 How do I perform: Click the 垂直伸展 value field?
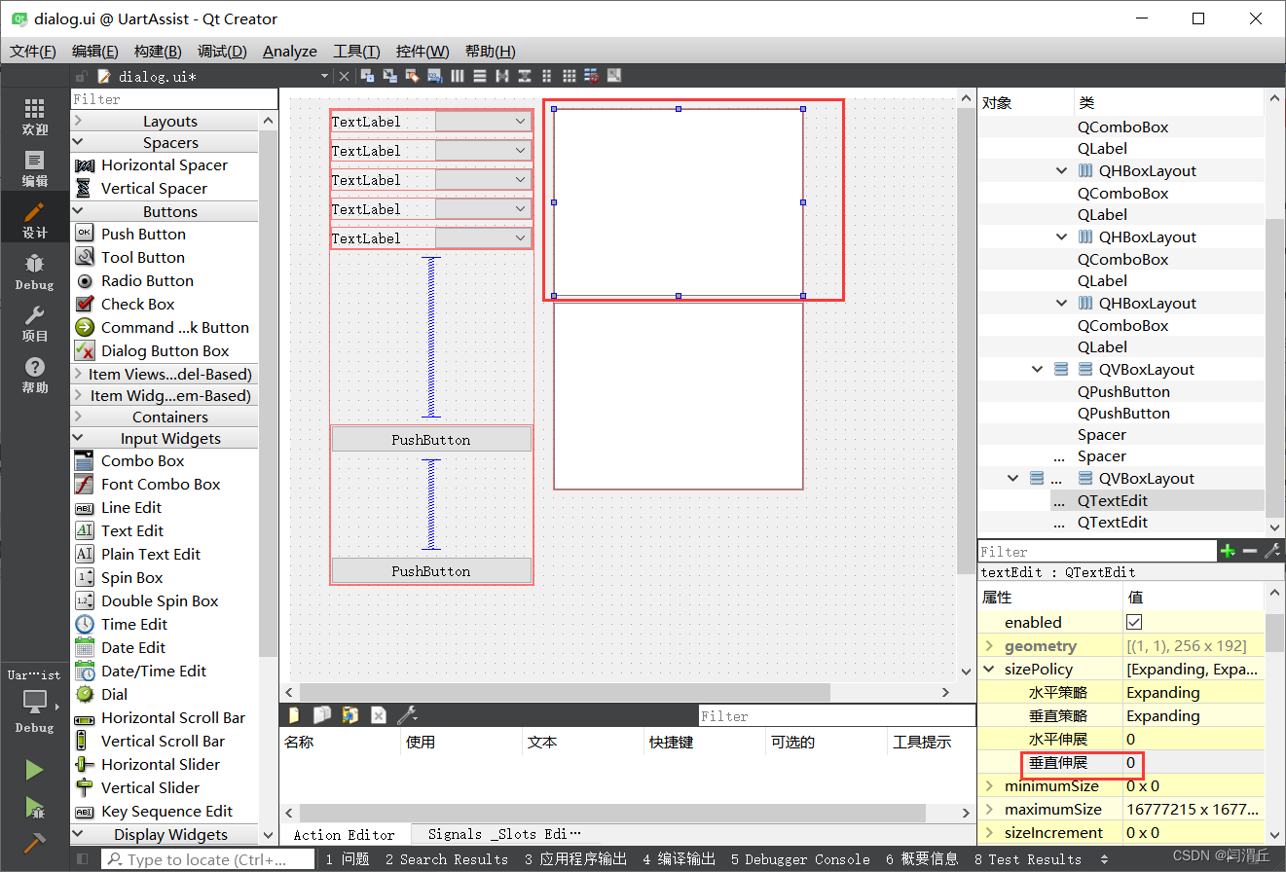point(1194,763)
